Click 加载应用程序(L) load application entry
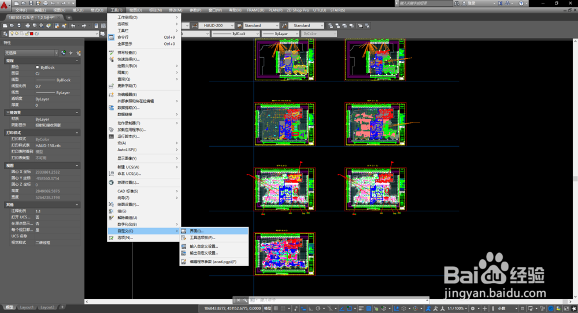578x313 pixels. pos(144,129)
